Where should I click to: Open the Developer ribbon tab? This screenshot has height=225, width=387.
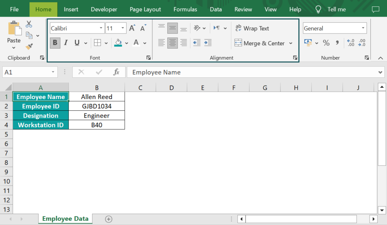coord(104,9)
